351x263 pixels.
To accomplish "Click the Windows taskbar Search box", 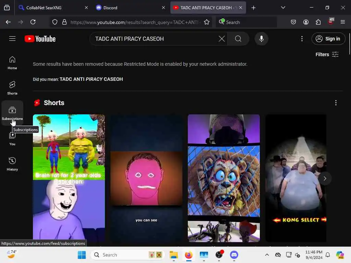I will [128, 255].
